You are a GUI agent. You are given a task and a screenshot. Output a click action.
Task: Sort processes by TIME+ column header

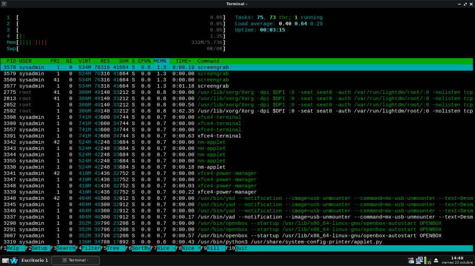pos(183,61)
